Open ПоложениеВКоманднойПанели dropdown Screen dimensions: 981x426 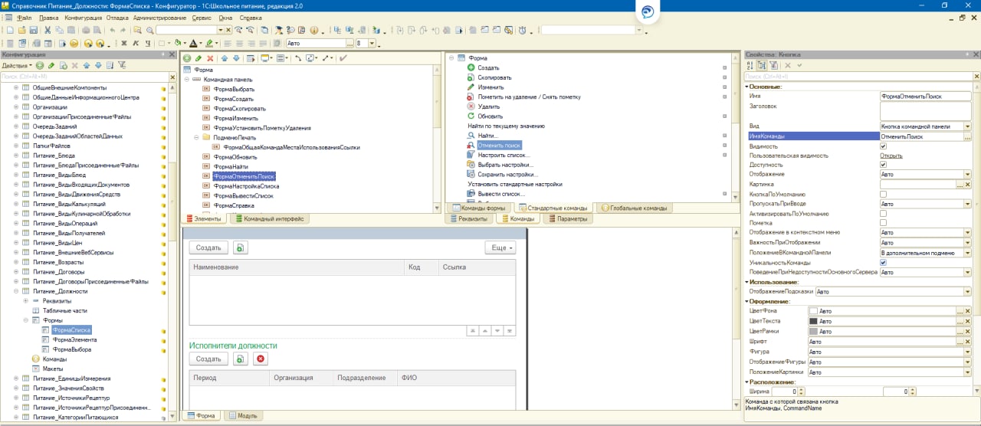click(x=967, y=253)
